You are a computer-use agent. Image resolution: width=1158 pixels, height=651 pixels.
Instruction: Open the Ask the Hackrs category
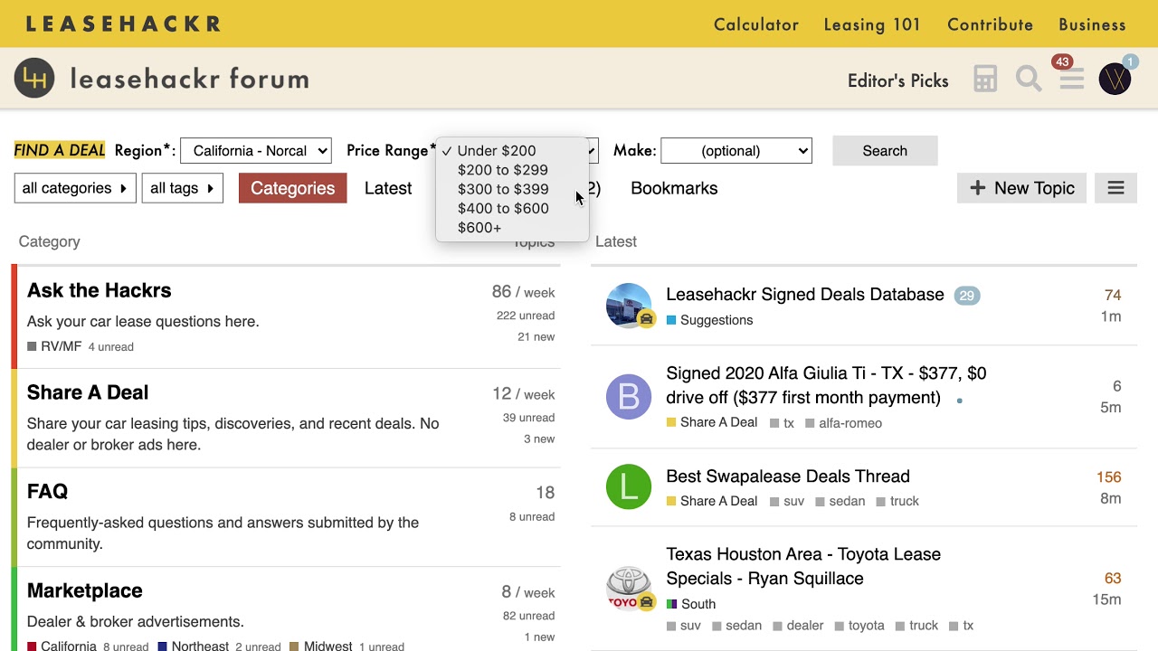(x=100, y=290)
